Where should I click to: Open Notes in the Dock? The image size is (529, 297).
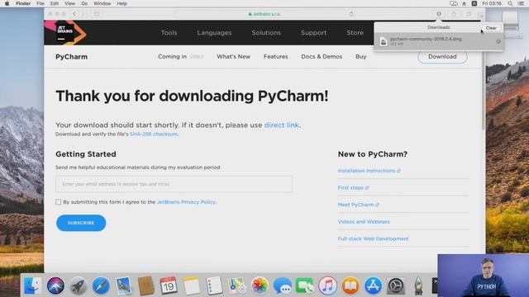point(192,285)
